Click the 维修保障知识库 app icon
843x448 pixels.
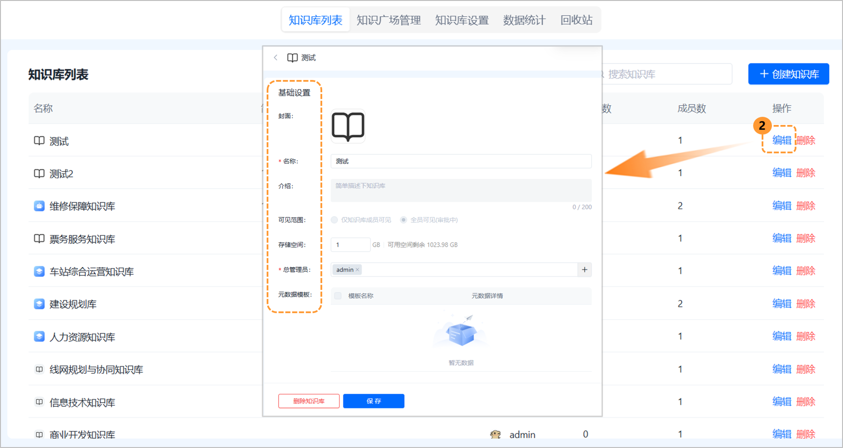pyautogui.click(x=39, y=206)
